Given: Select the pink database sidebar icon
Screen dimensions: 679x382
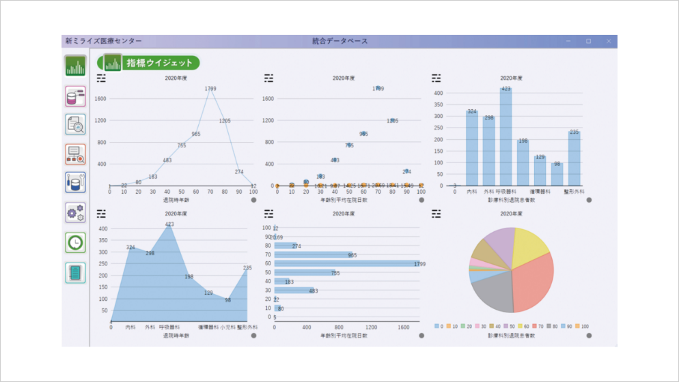Looking at the screenshot, I should point(75,96).
